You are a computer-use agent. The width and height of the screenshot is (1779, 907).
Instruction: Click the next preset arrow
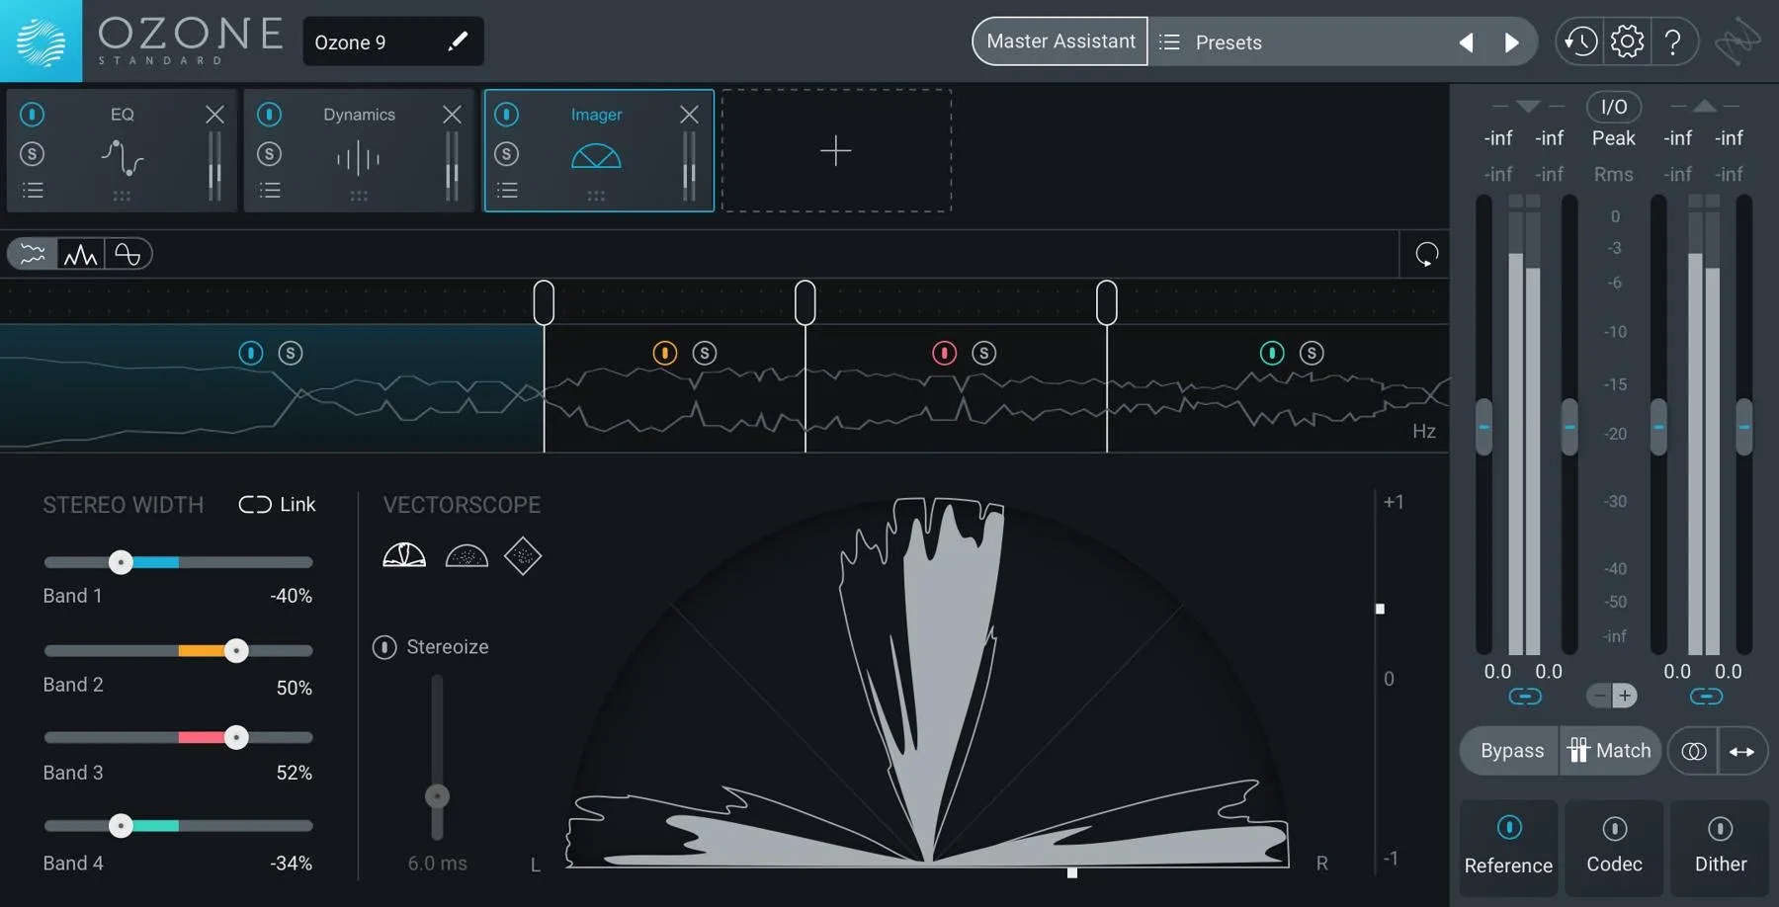(1512, 41)
